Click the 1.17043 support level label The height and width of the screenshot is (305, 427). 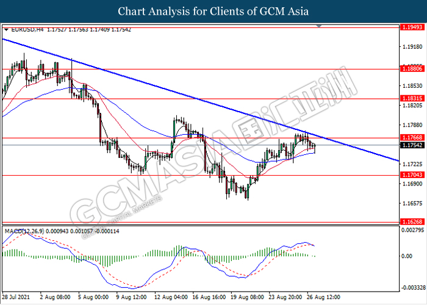coord(412,175)
